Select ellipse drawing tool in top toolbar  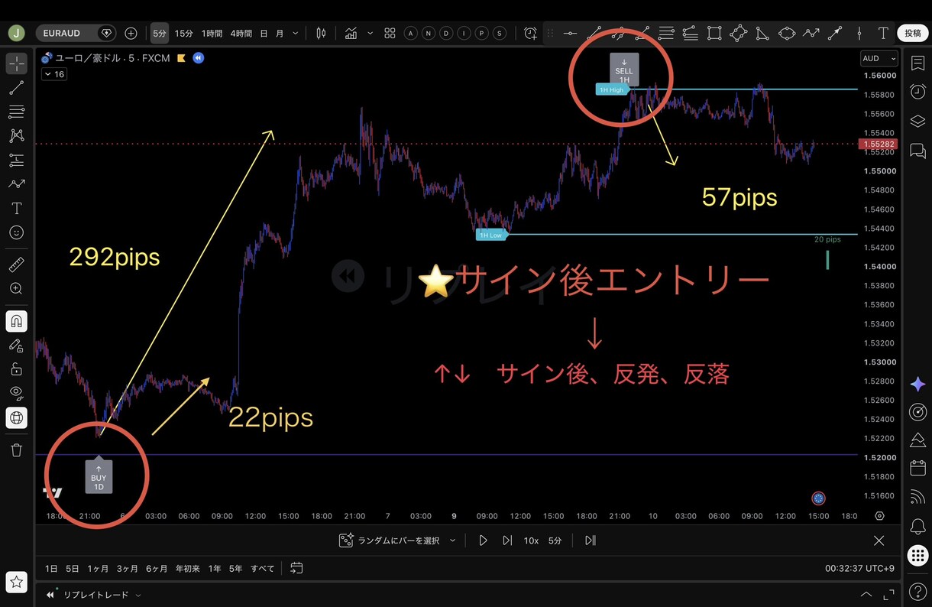coord(787,33)
